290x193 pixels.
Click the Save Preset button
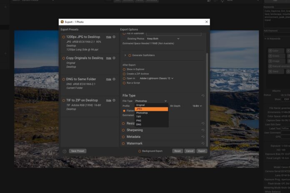point(77,151)
